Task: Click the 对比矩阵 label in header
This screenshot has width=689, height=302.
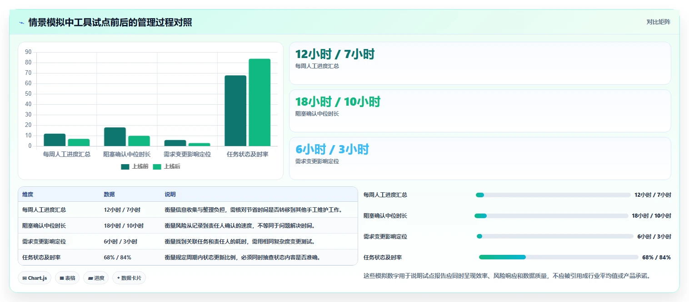Action: click(x=658, y=22)
